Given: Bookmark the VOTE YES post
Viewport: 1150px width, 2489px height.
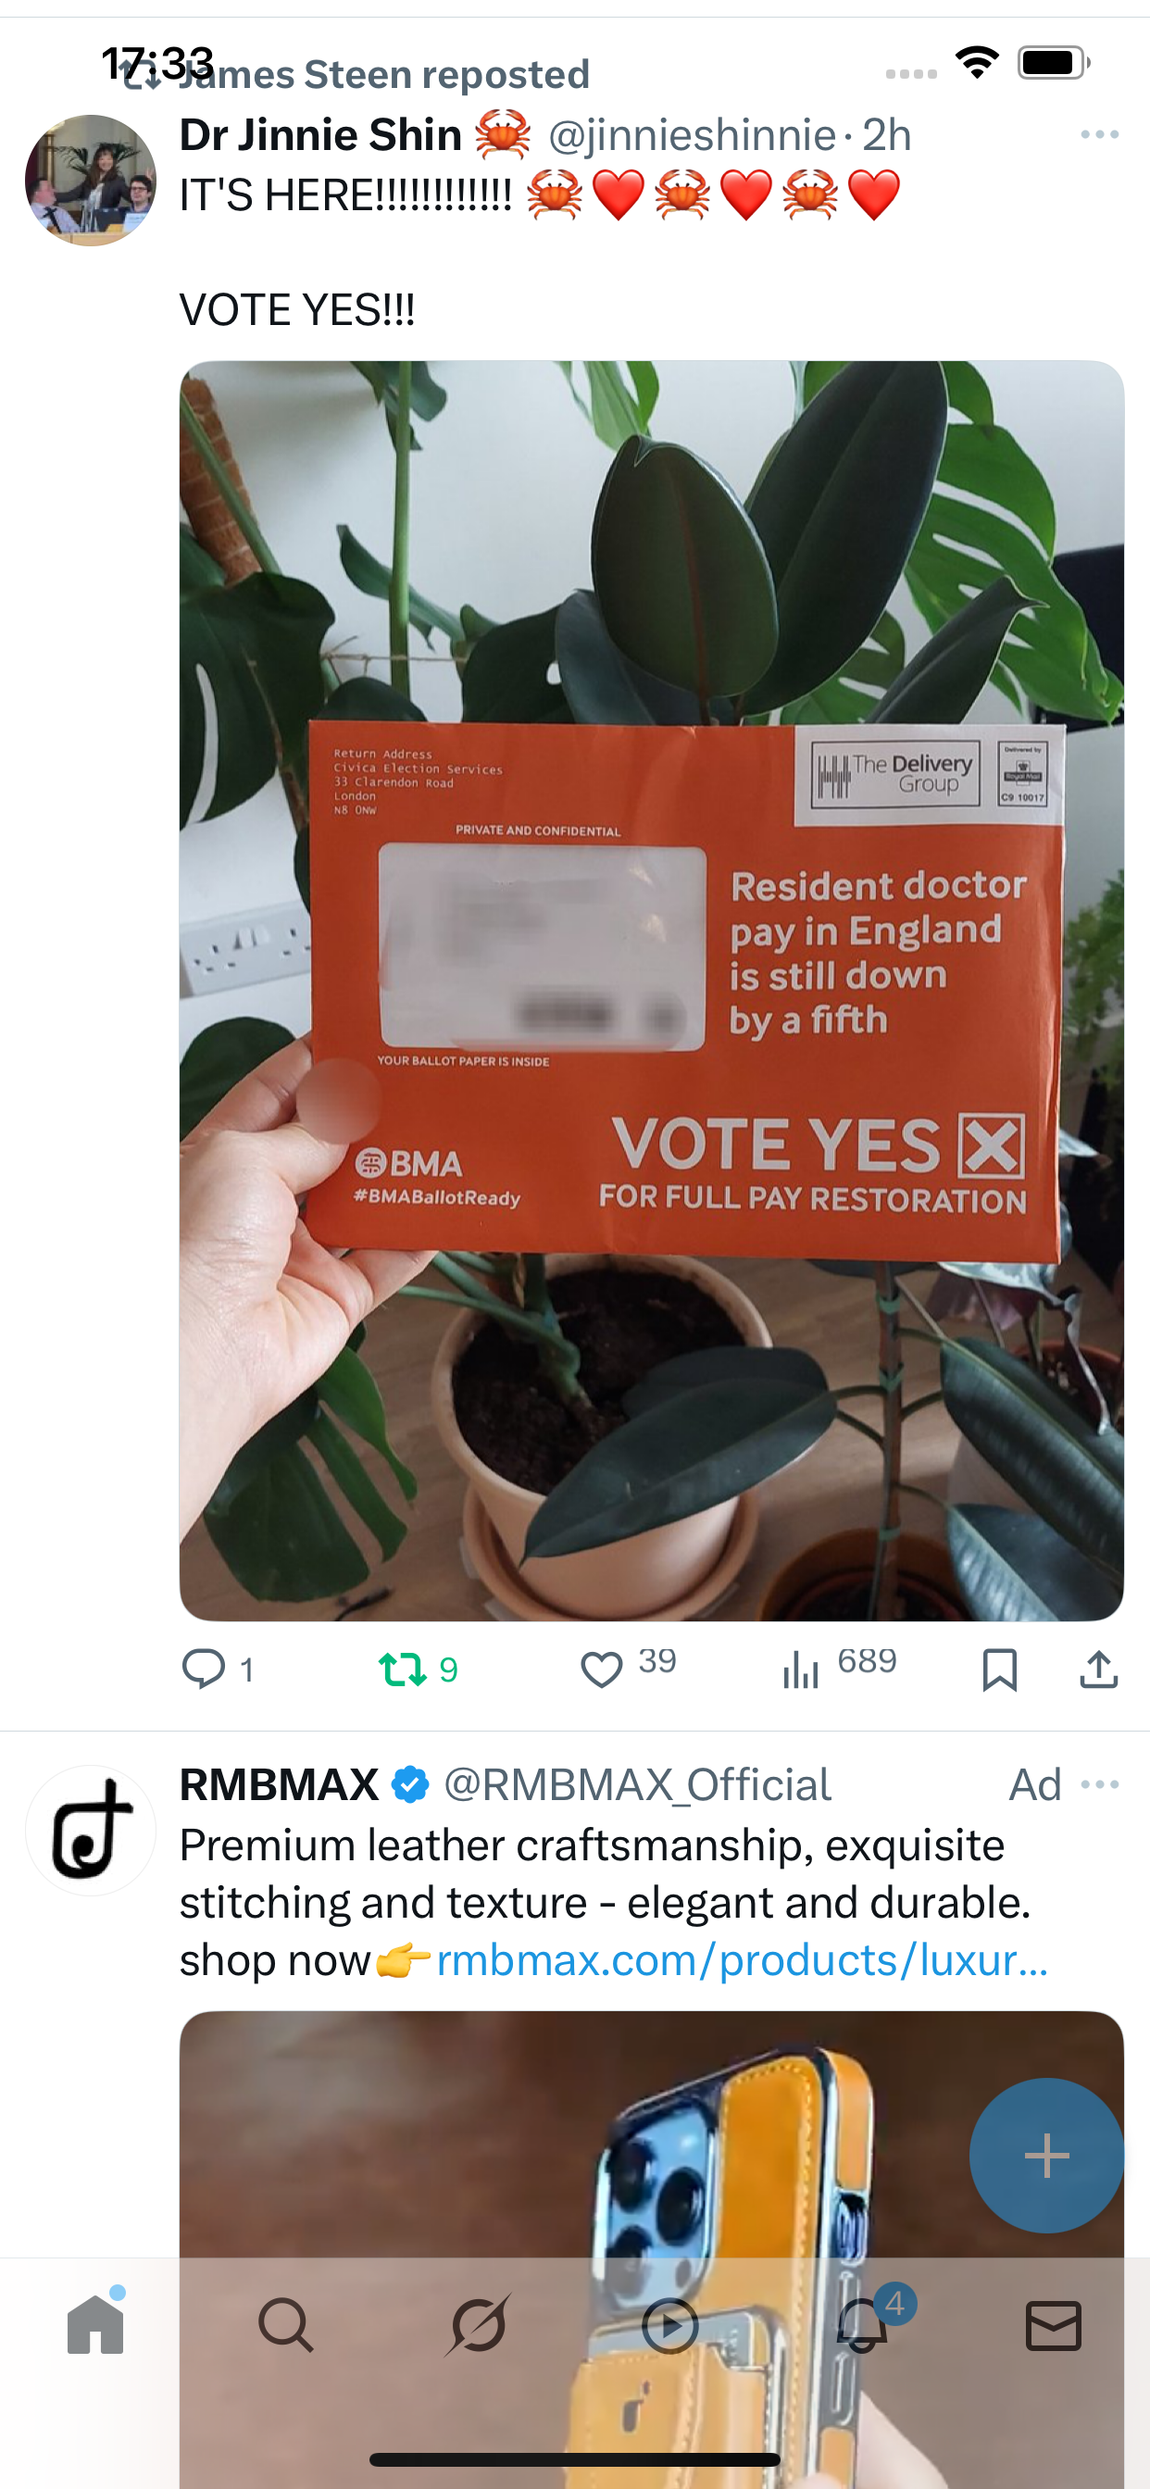Looking at the screenshot, I should point(999,1669).
